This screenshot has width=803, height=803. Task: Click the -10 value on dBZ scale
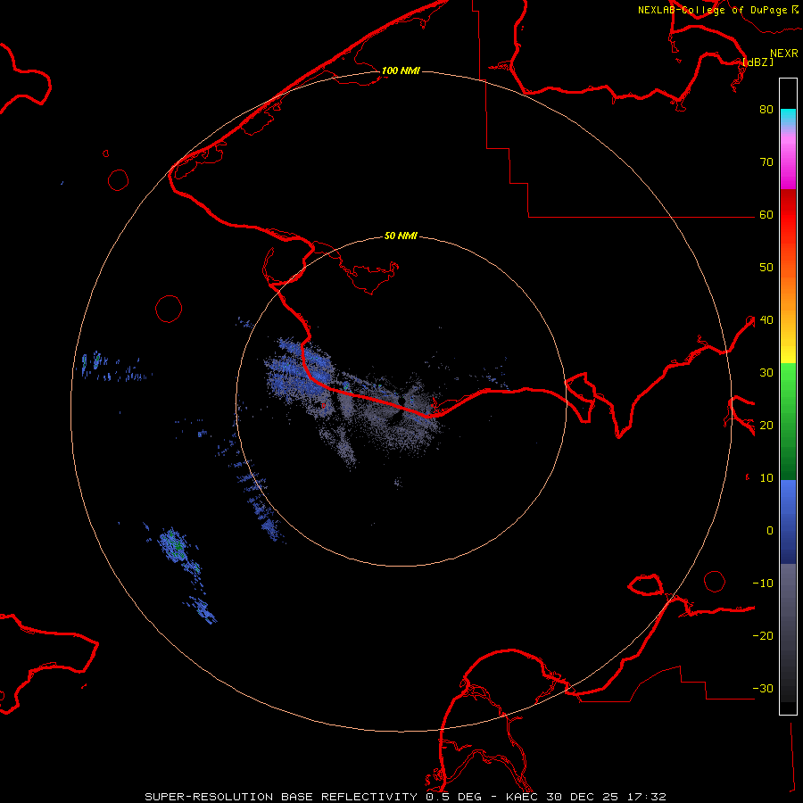763,584
